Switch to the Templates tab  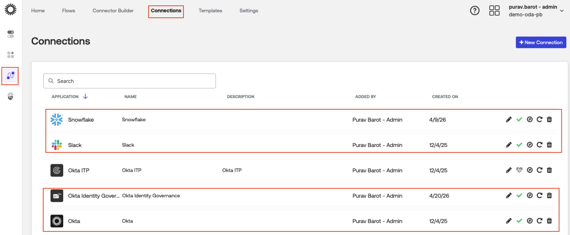pos(210,11)
